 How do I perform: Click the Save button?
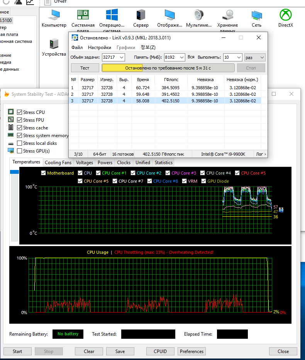click(x=120, y=352)
